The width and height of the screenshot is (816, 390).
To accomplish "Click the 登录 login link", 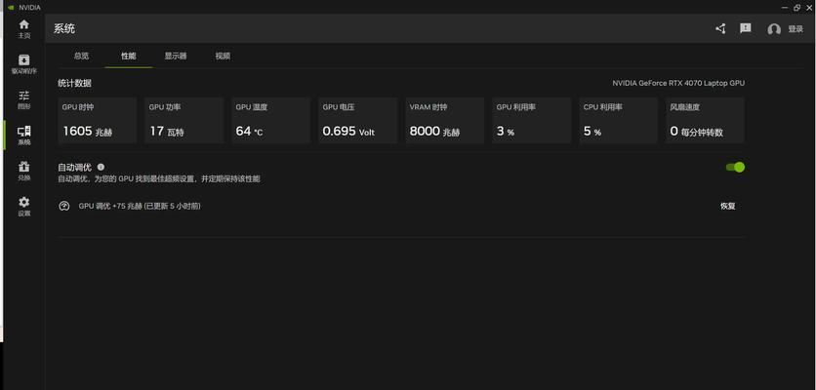I will click(x=796, y=29).
